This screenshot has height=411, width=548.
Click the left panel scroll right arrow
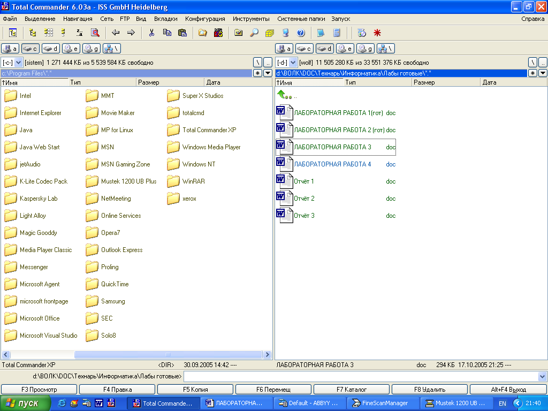(x=268, y=354)
